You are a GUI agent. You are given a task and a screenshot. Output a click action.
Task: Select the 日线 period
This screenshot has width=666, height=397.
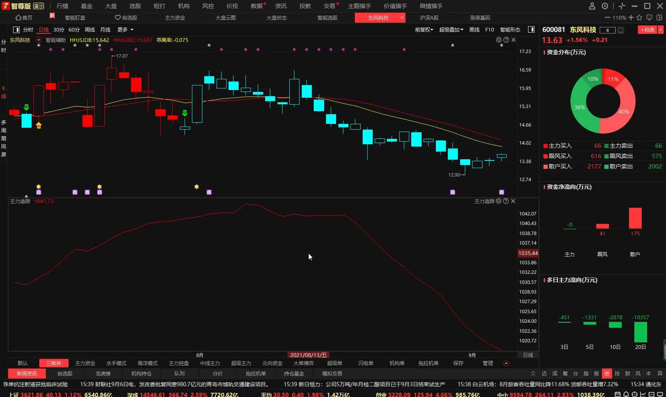click(44, 30)
